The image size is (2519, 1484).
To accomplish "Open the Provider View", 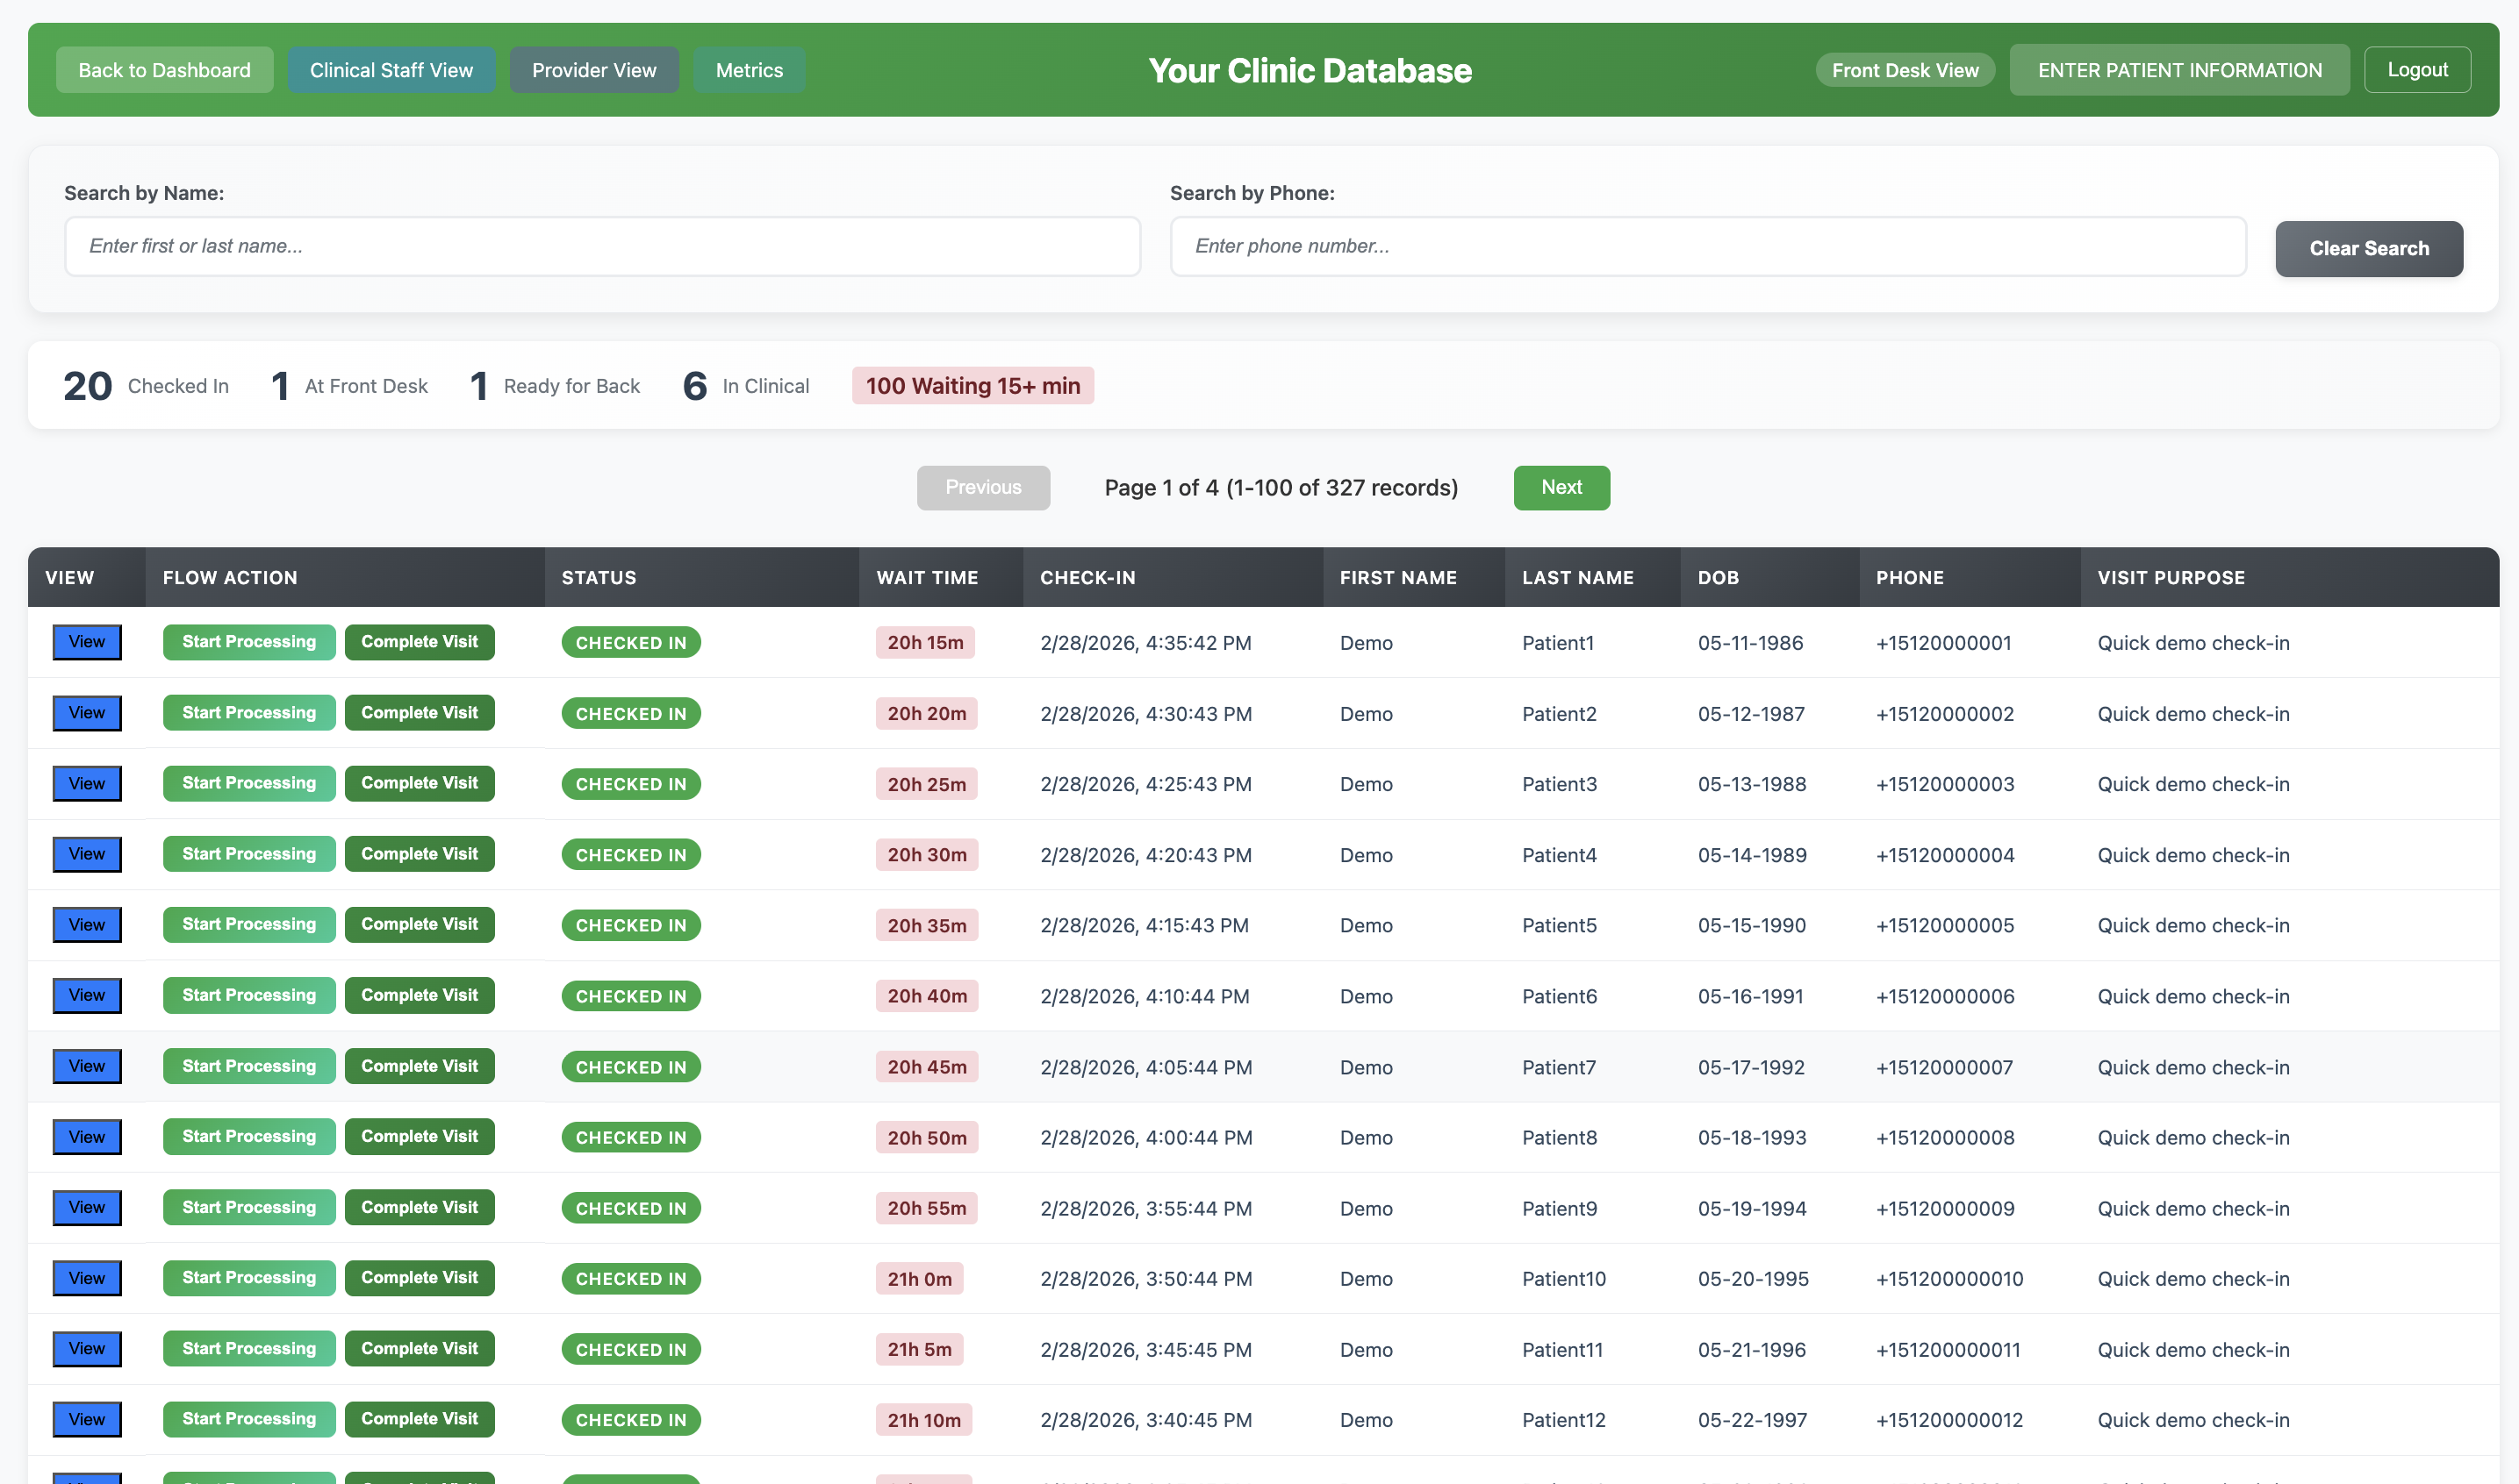I will point(594,70).
